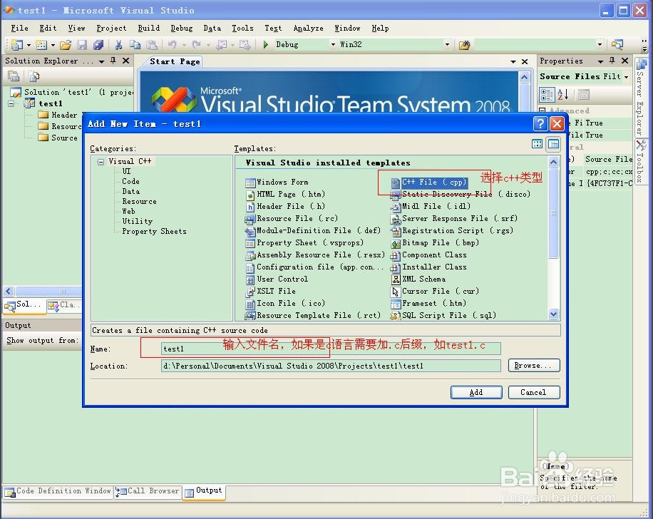The image size is (653, 519).
Task: Switch to the Output tab at bottom
Action: coord(204,491)
